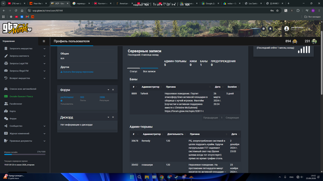Click the Правовые документы icon
Viewport: 323px width, 181px height.
click(6, 141)
